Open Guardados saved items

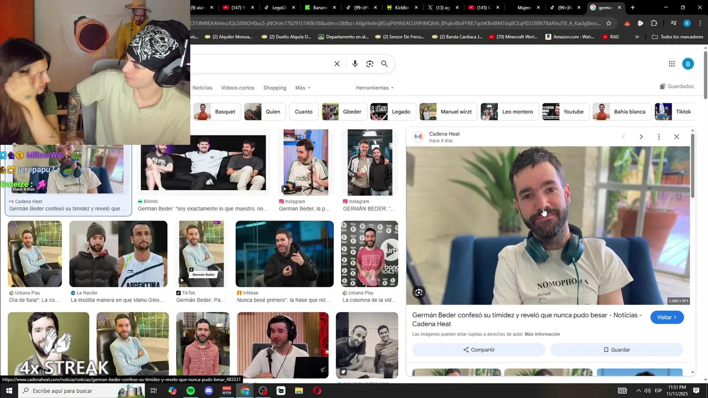(x=676, y=86)
